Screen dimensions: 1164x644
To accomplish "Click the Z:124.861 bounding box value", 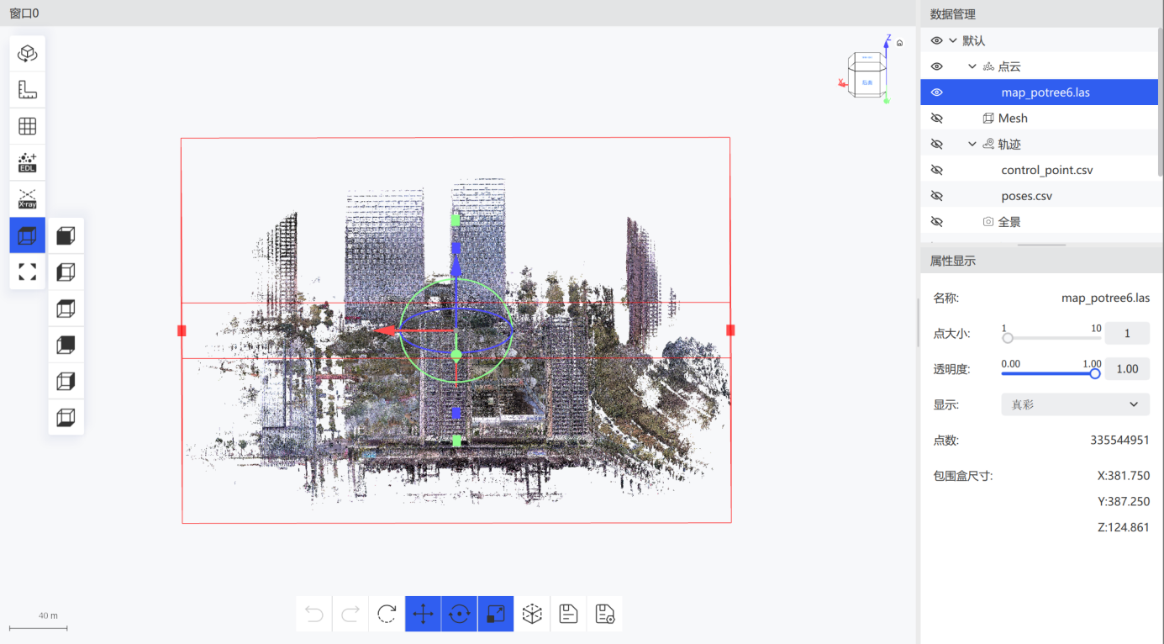I will [1124, 528].
